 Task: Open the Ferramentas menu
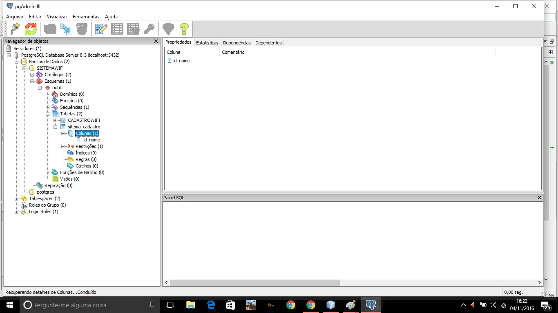[86, 17]
